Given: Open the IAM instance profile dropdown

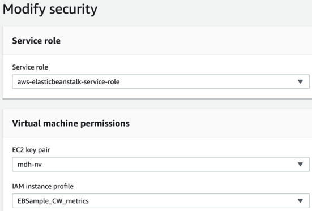Looking at the screenshot, I should pyautogui.click(x=161, y=201).
